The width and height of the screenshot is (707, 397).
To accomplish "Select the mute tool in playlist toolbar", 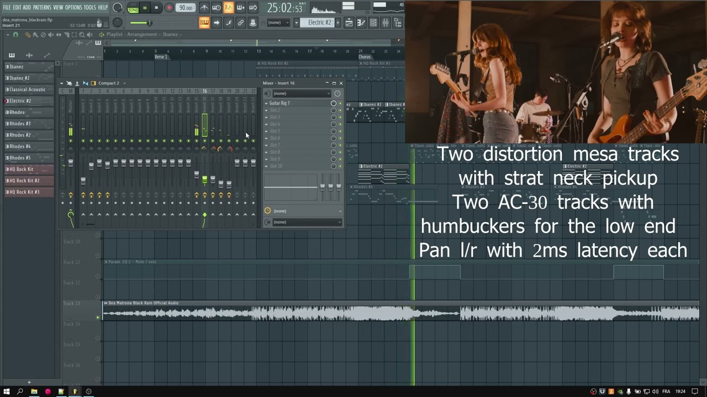I will [51, 35].
